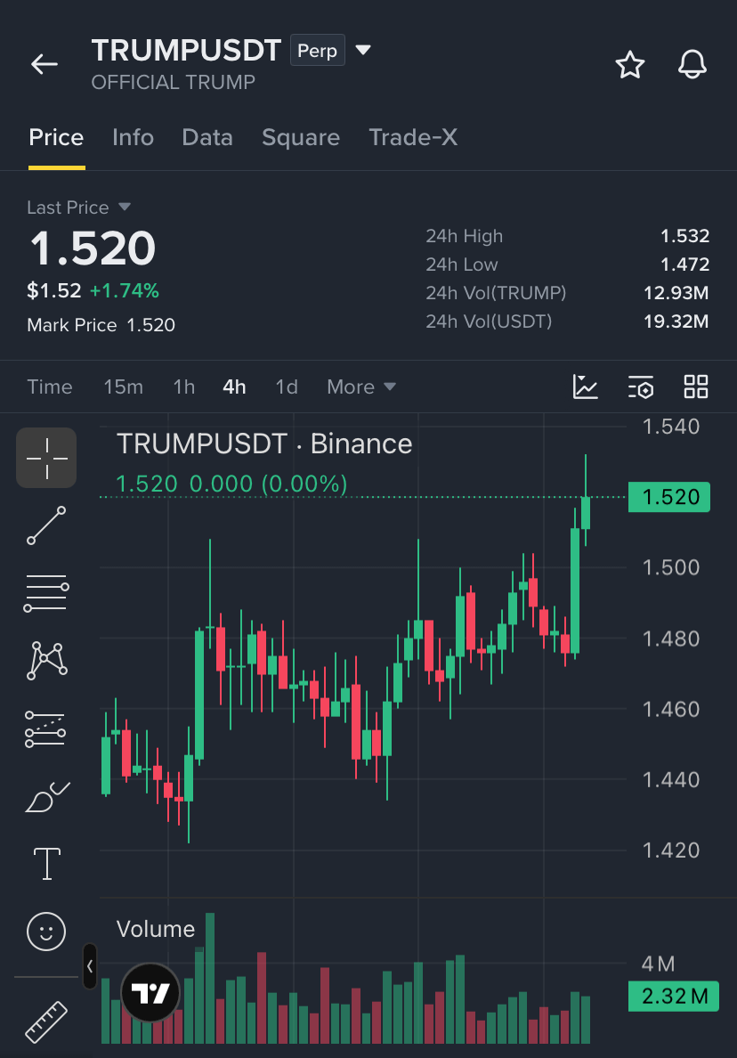Viewport: 737px width, 1058px height.
Task: Select the text annotation tool
Action: [47, 864]
